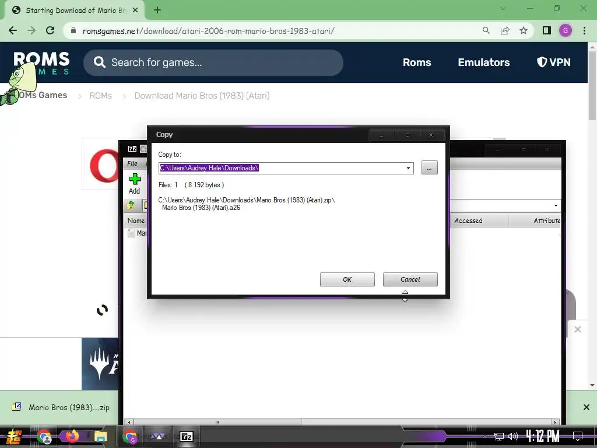Click the zoom magnifier icon in address bar
The height and width of the screenshot is (448, 597).
486,30
